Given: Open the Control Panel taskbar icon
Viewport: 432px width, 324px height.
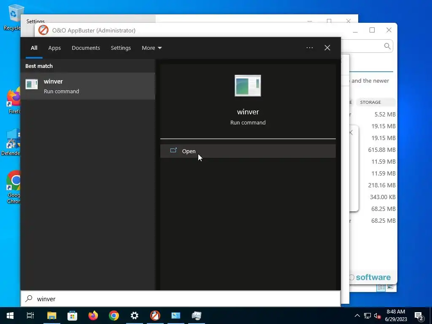Looking at the screenshot, I should pyautogui.click(x=176, y=316).
